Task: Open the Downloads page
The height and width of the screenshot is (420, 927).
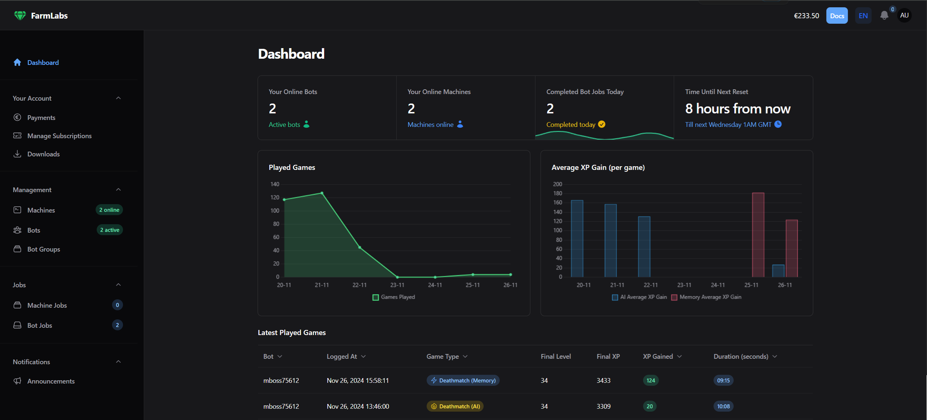Action: (43, 154)
